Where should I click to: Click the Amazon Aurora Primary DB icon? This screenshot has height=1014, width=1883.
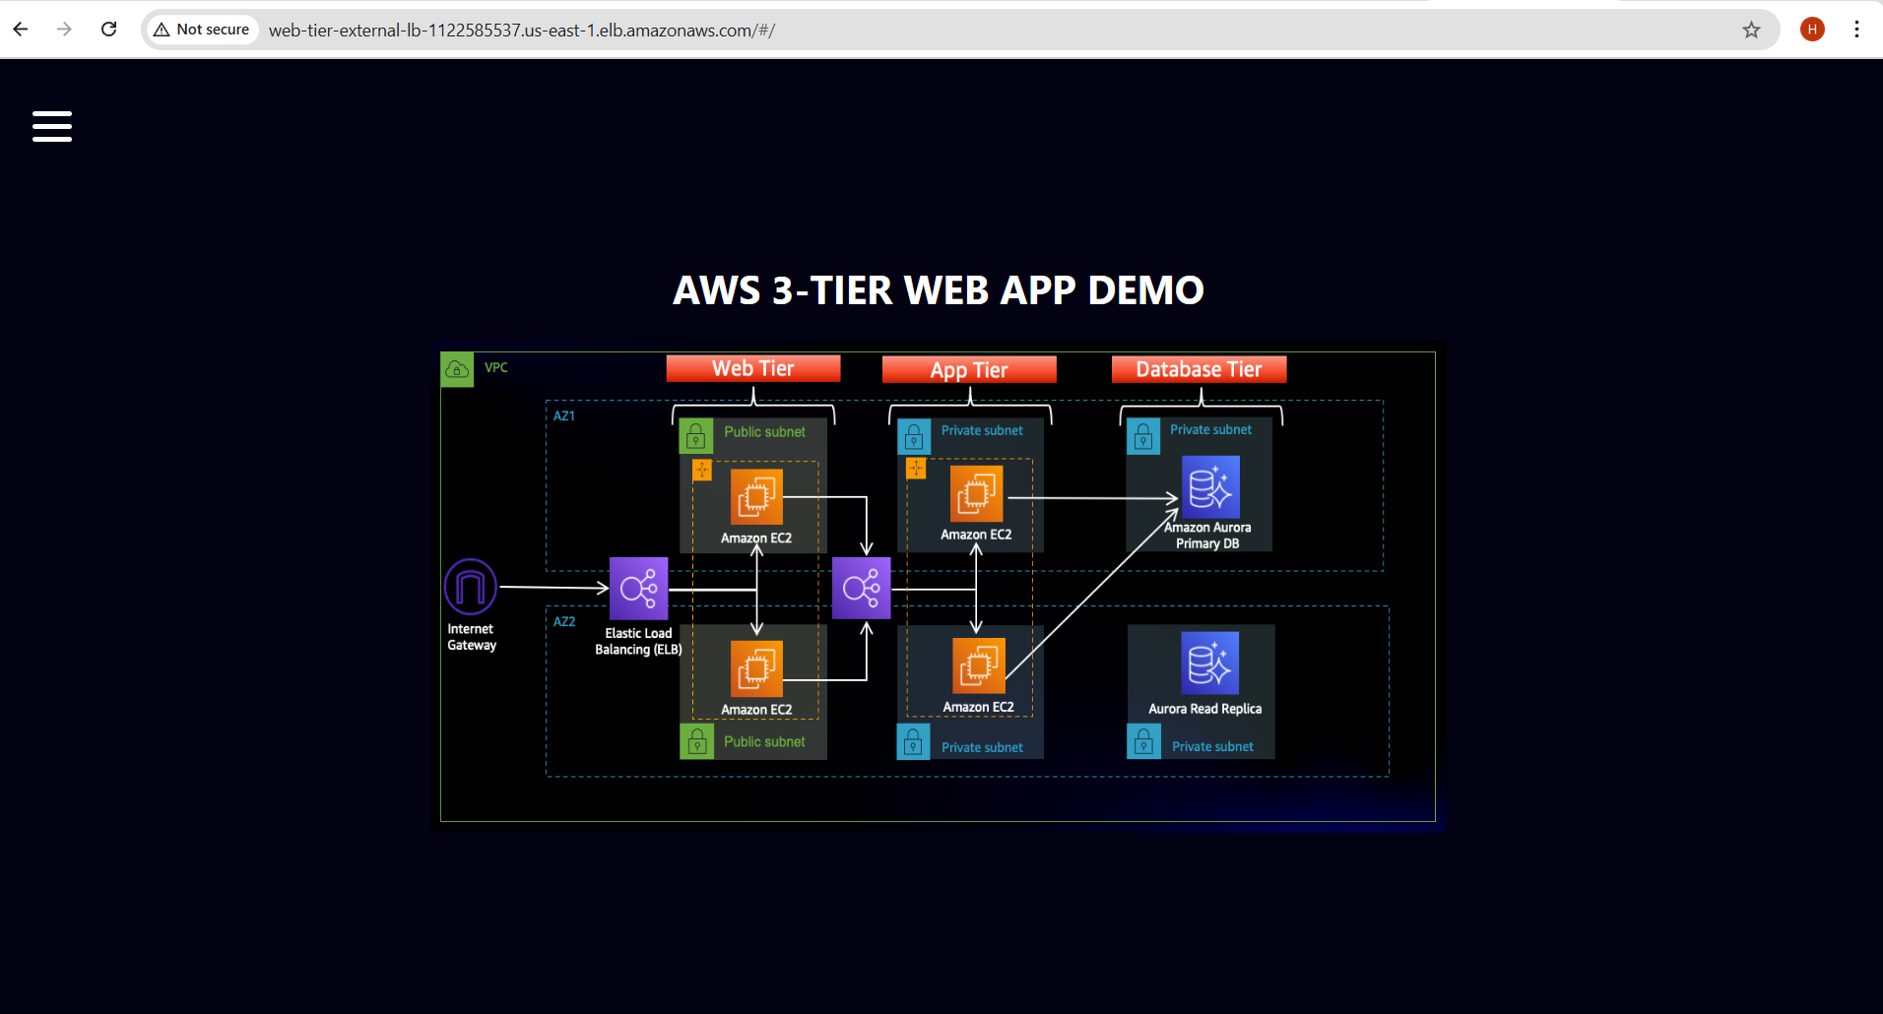pos(1210,486)
